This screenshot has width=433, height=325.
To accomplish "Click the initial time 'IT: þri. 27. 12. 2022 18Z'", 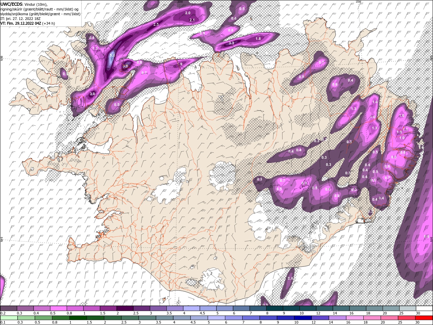I will point(21,19).
